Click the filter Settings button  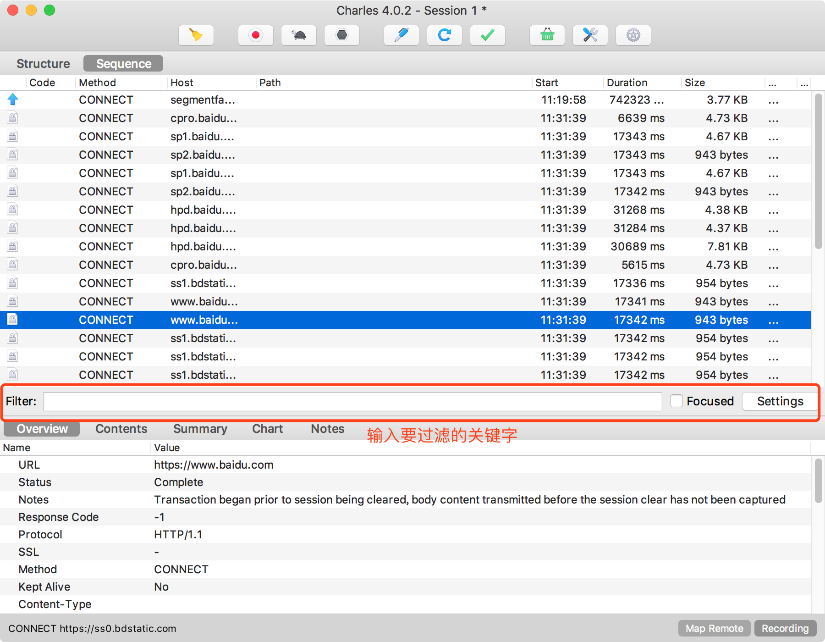click(x=780, y=401)
